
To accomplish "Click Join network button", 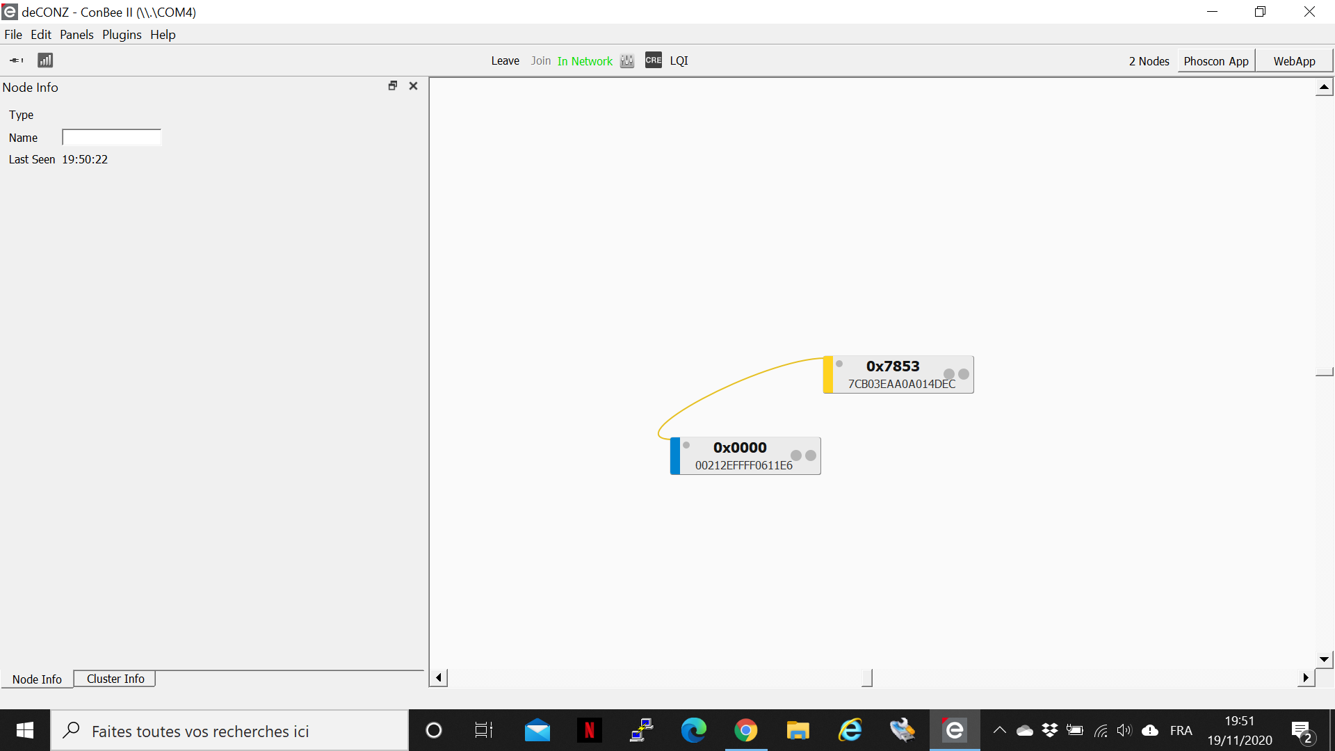I will pos(540,61).
